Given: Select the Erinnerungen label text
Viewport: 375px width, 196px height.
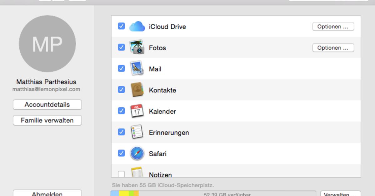Looking at the screenshot, I should [169, 133].
